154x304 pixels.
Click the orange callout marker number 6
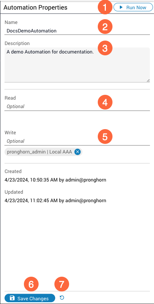click(31, 284)
